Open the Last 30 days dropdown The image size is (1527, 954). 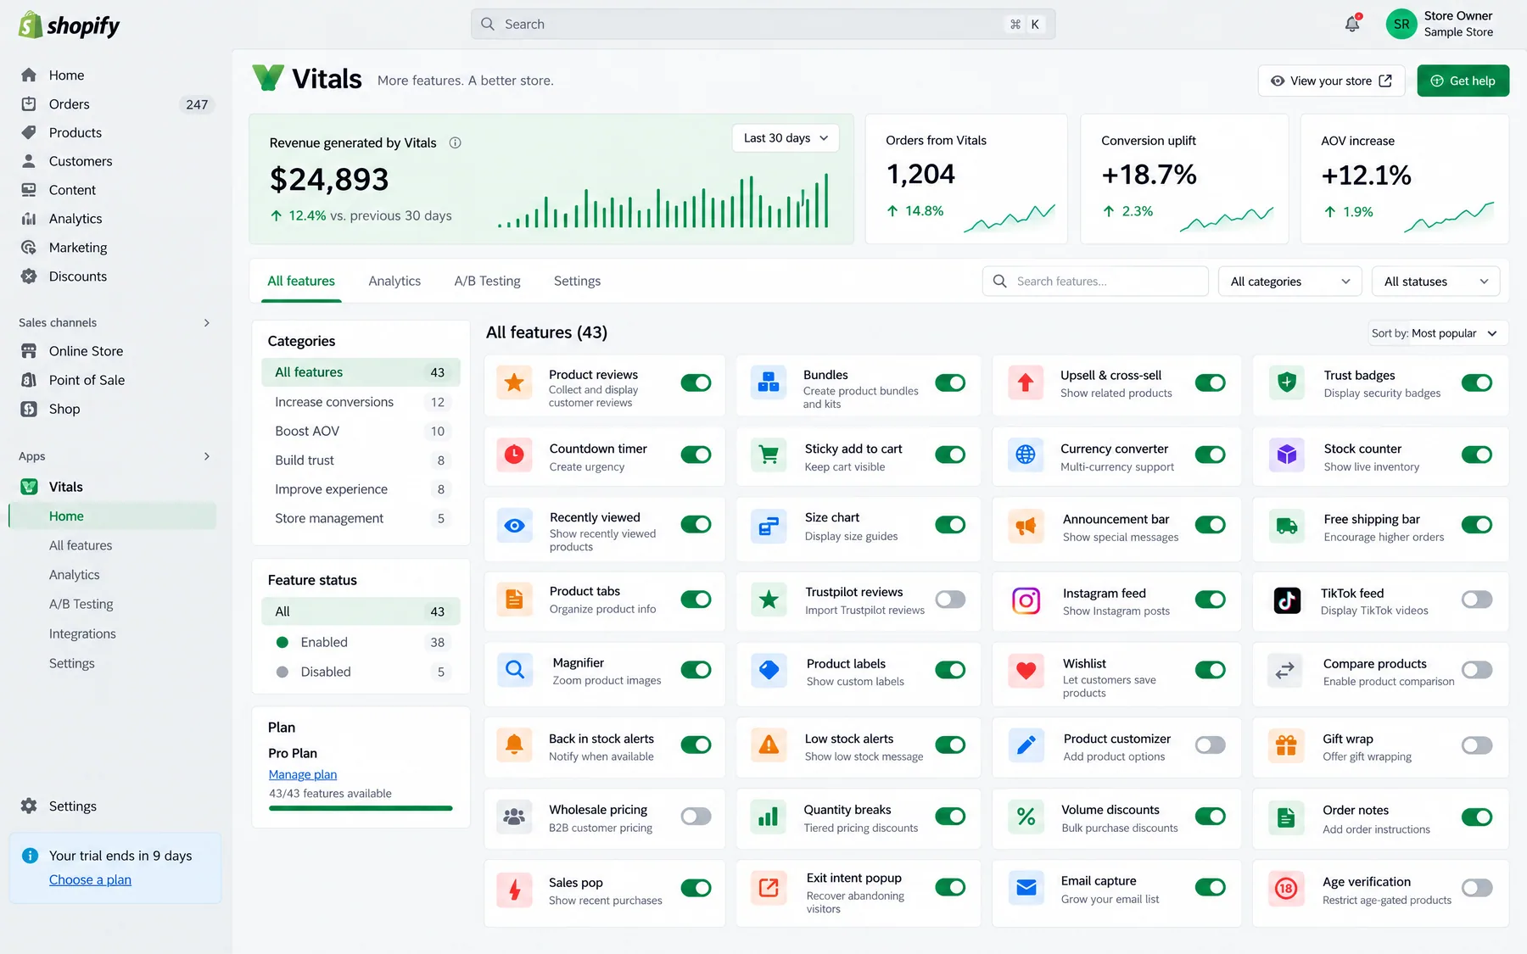tap(786, 138)
